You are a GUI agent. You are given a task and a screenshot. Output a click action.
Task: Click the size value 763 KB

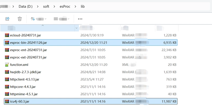[x=171, y=79]
